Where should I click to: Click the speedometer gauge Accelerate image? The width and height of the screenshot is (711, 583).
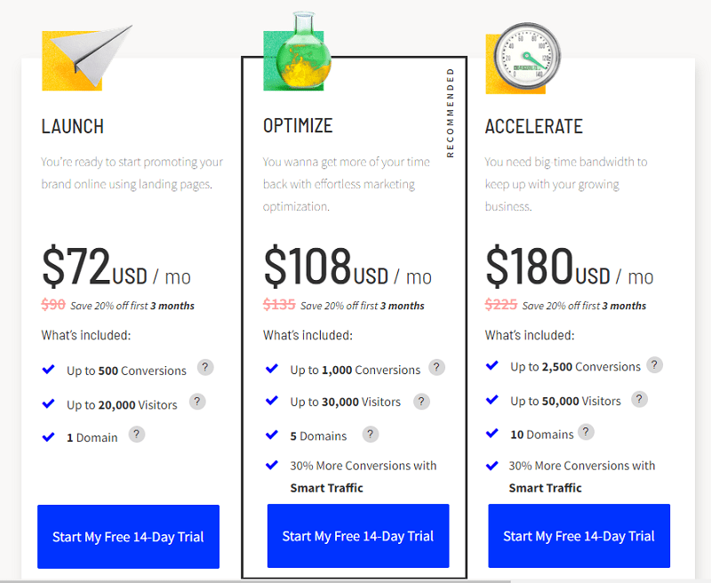coord(523,59)
